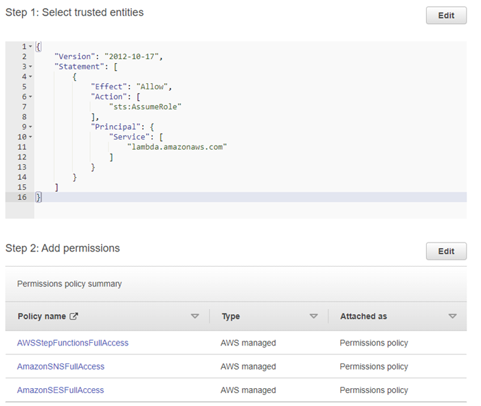Fold the Principal block at line 9
481x406 pixels.
30,127
